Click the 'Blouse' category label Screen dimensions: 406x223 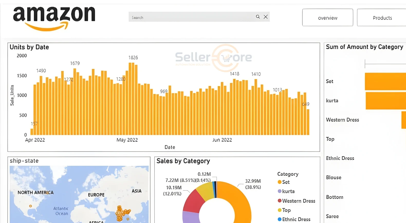coord(334,178)
